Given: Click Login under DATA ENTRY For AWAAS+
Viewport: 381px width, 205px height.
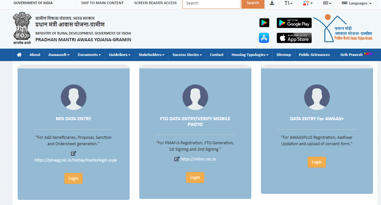Looking at the screenshot, I should 317,162.
